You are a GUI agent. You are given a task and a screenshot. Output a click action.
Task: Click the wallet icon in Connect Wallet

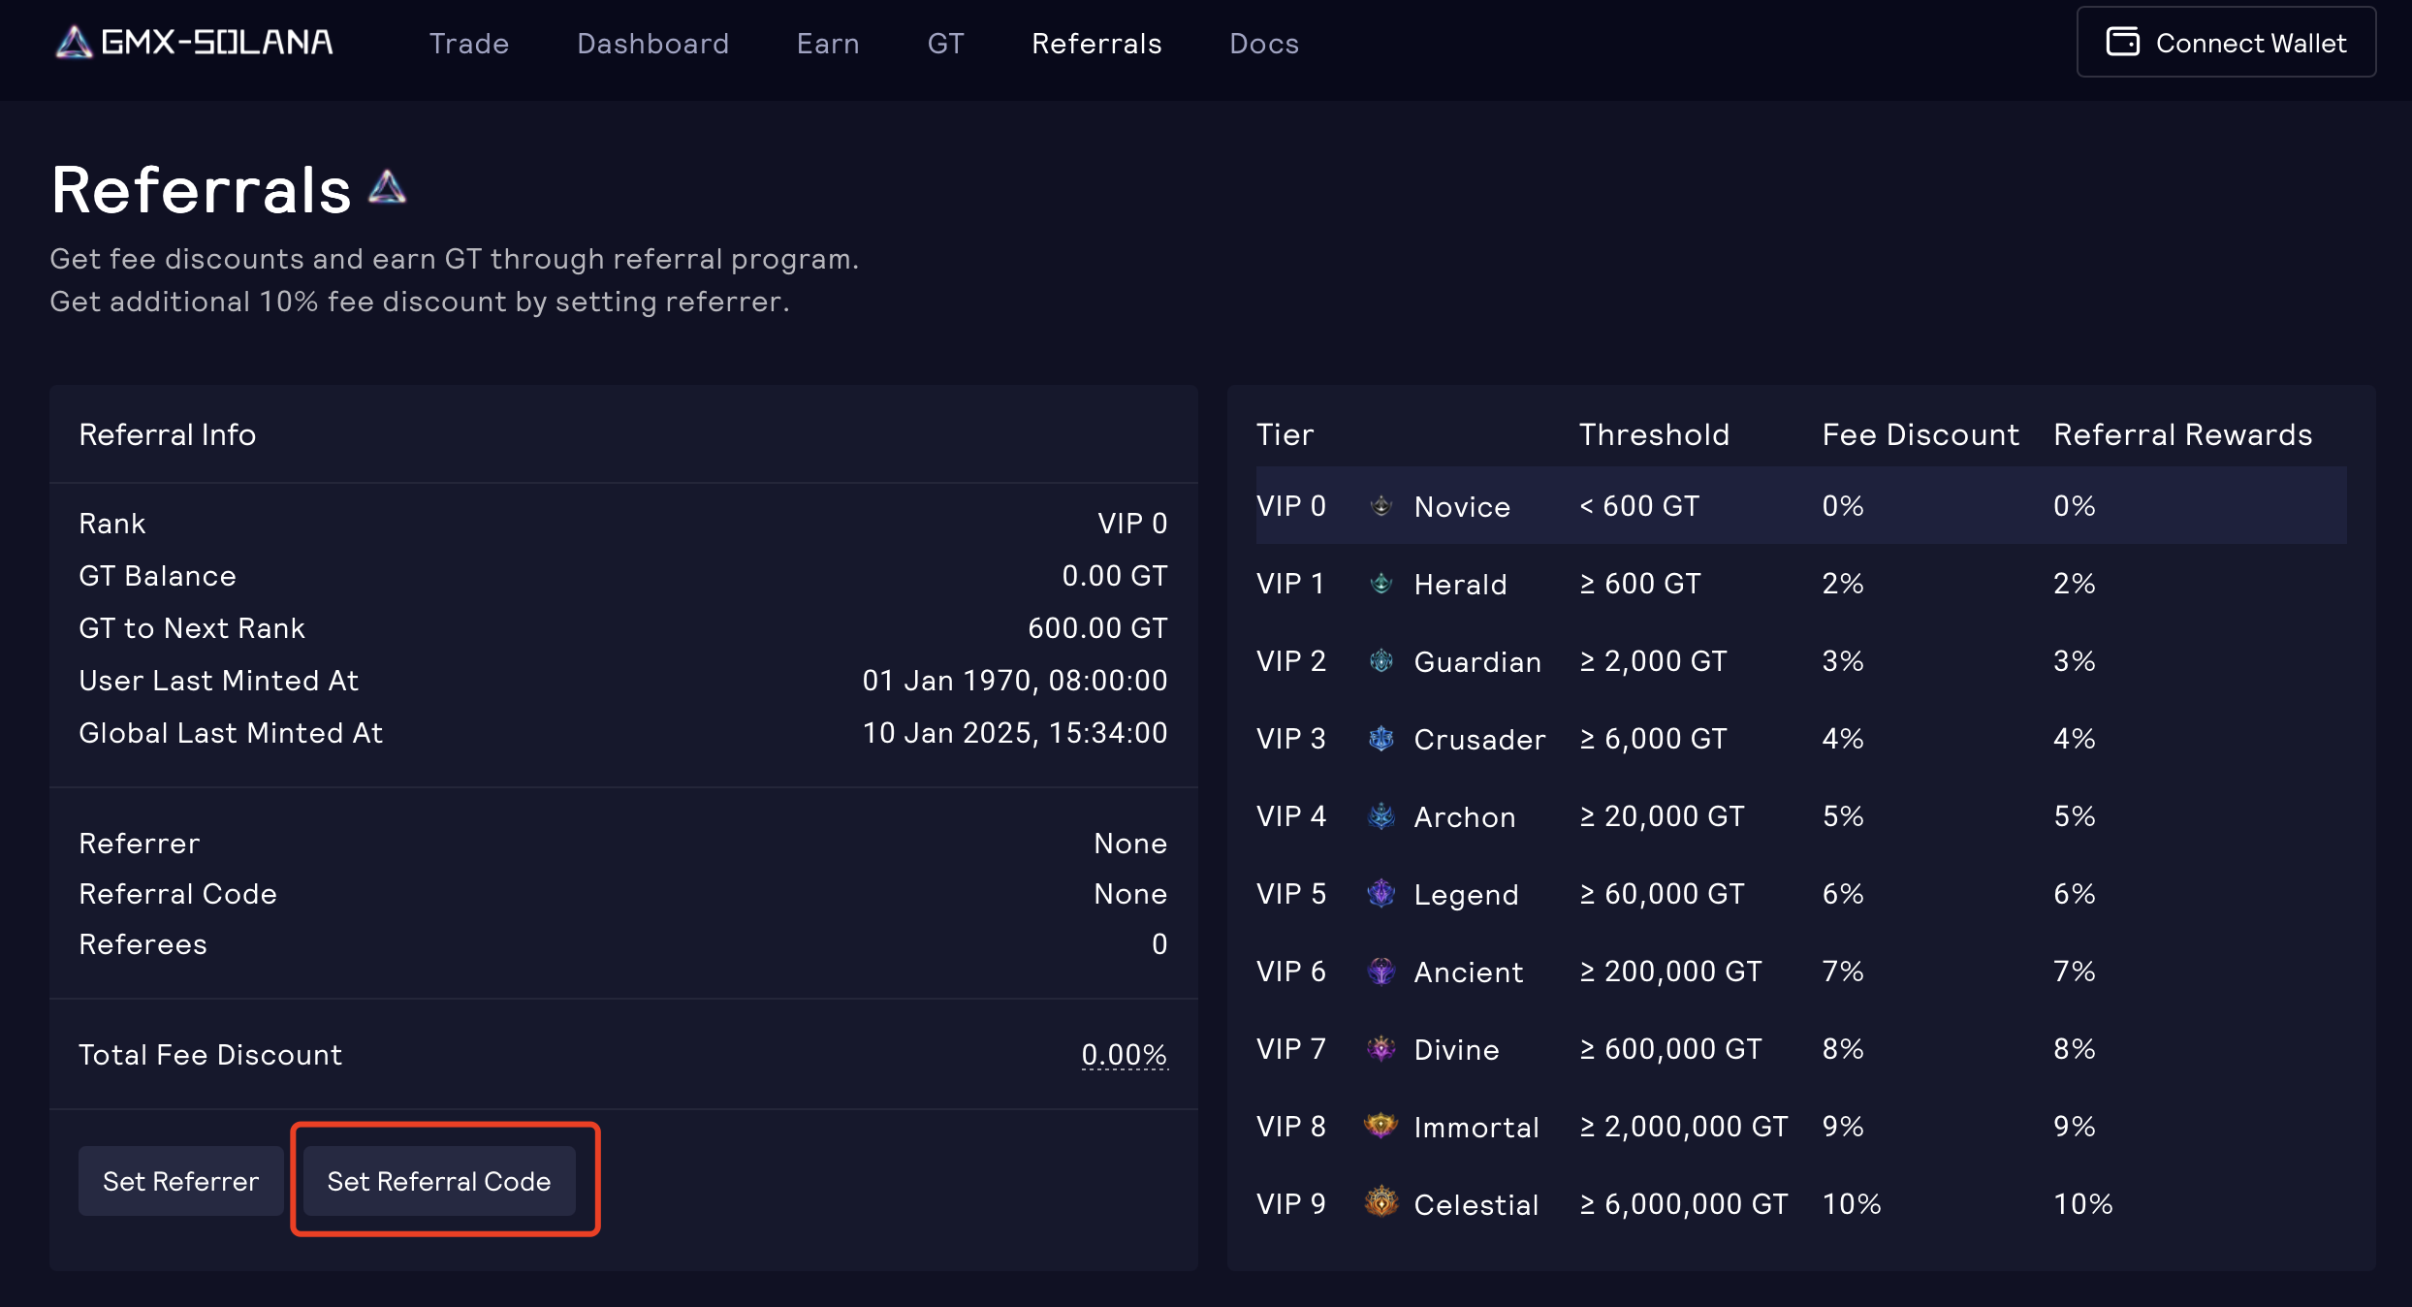(2122, 43)
